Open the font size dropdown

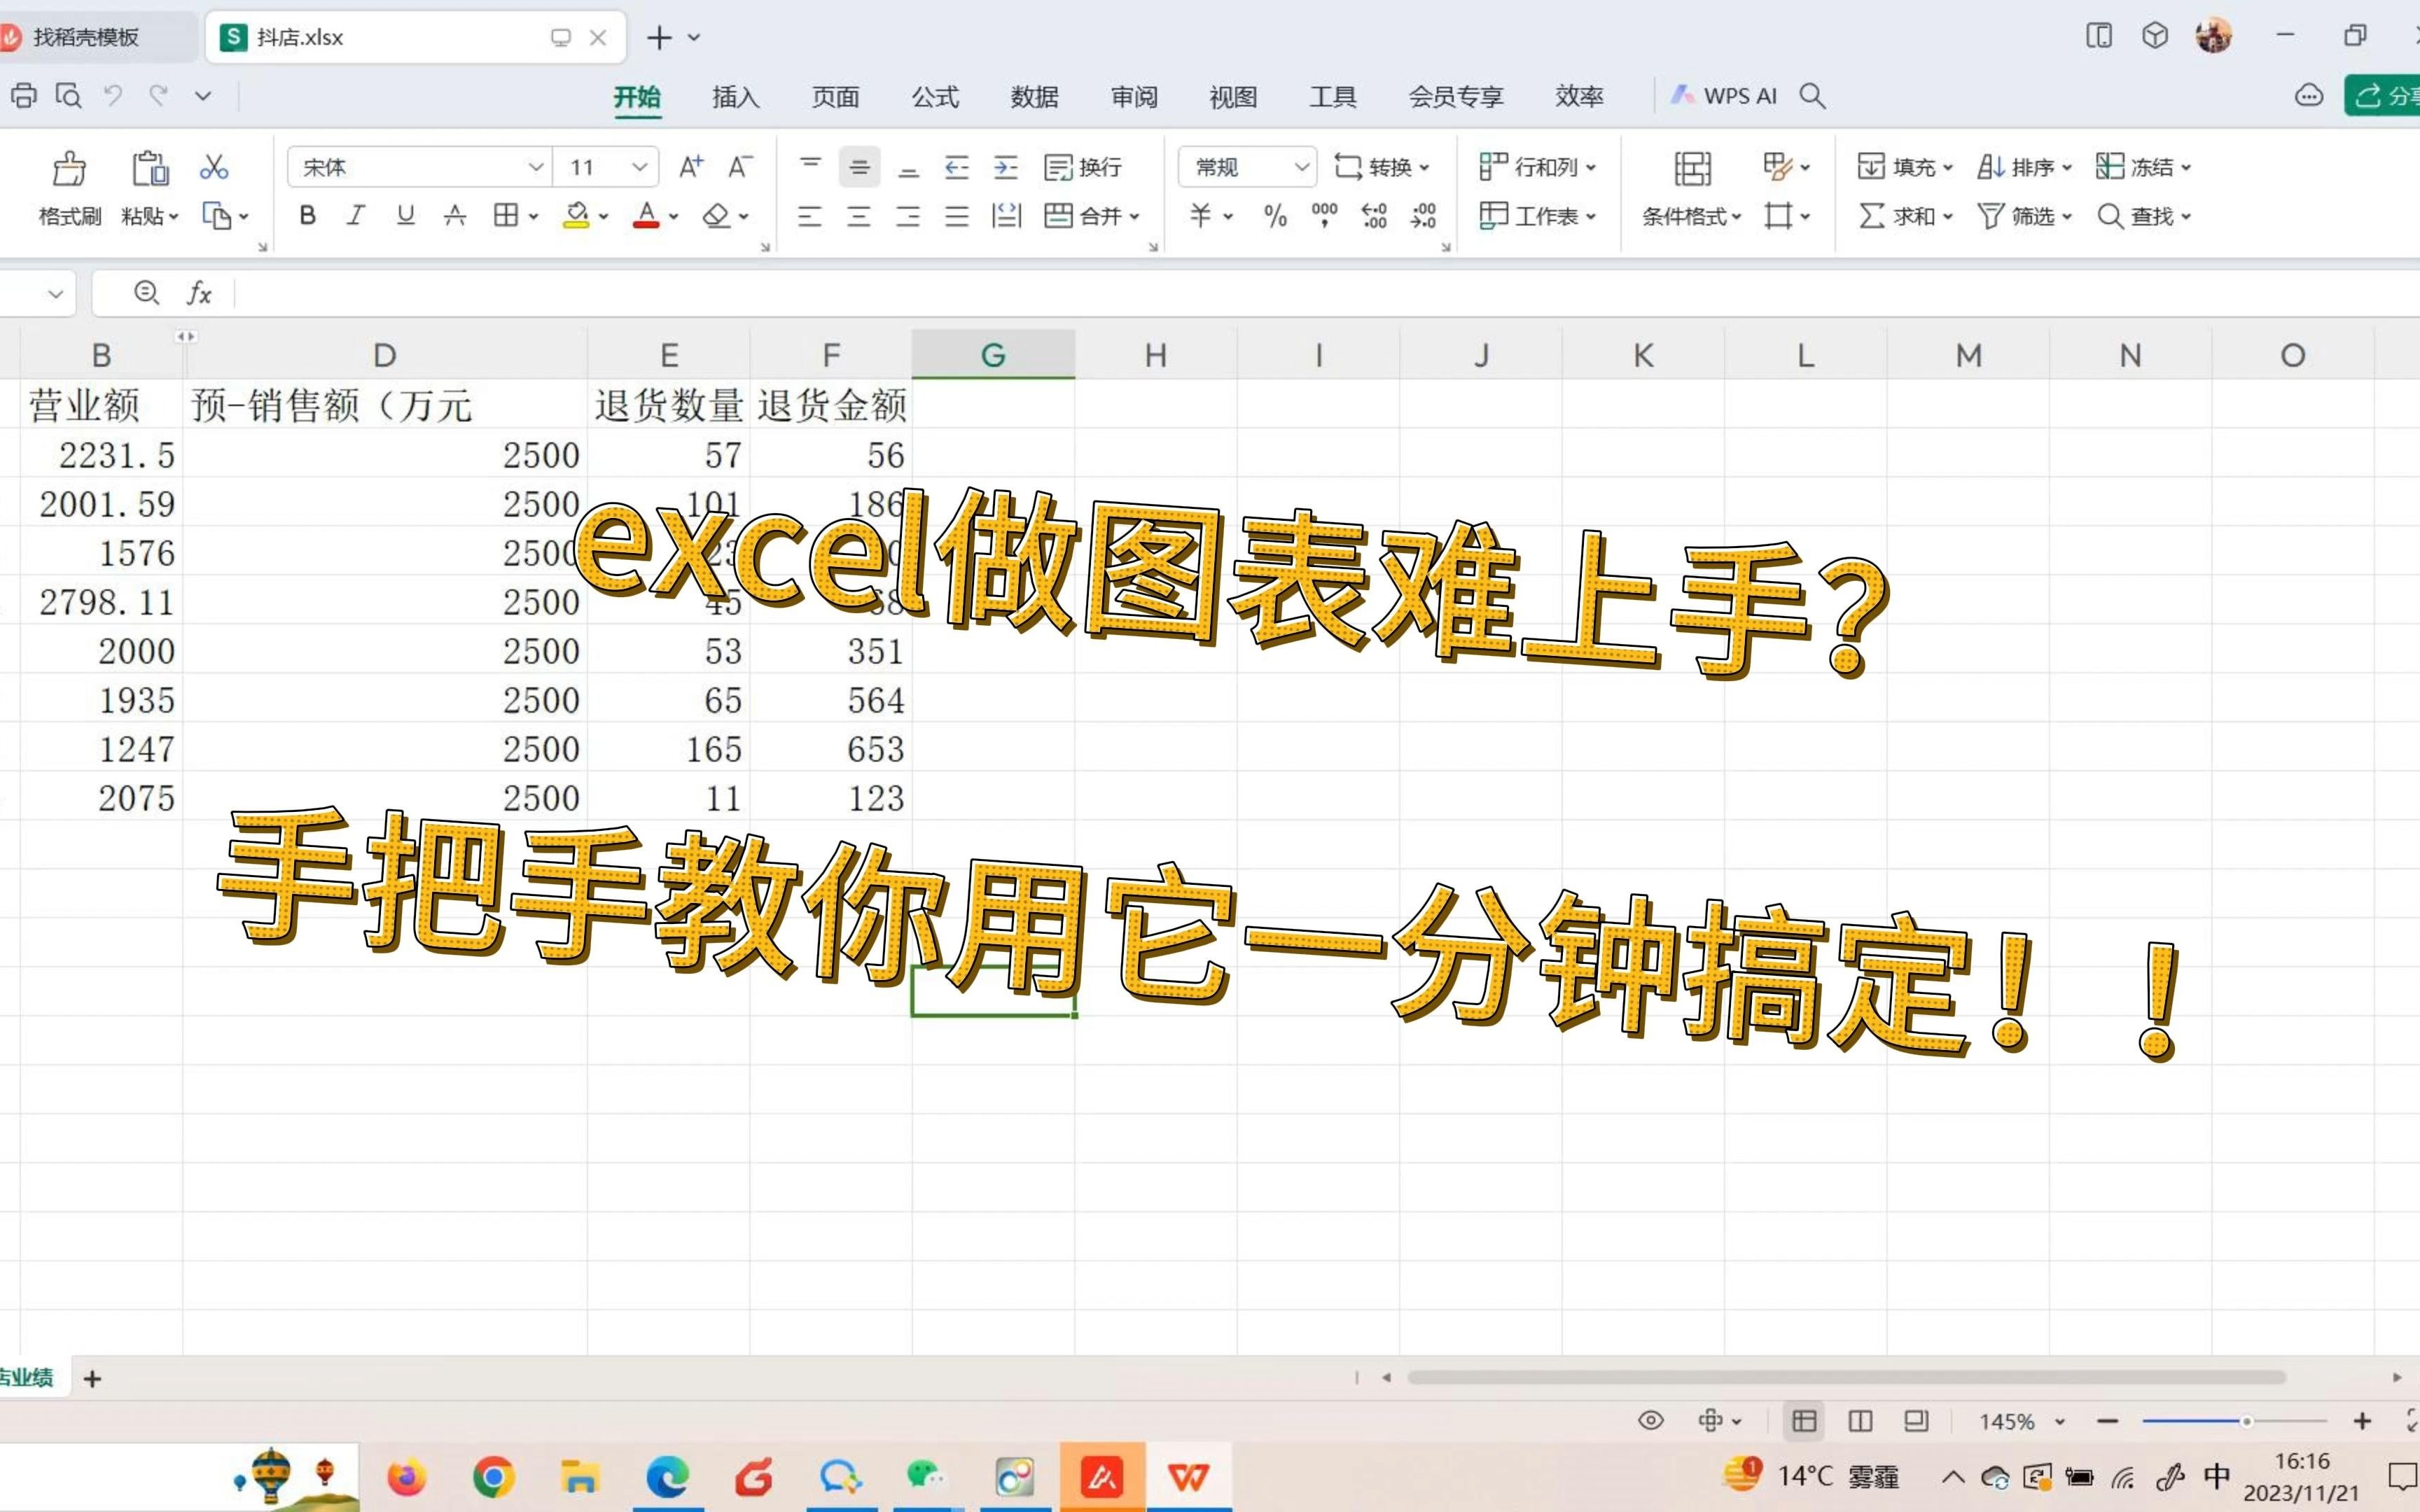[x=639, y=167]
